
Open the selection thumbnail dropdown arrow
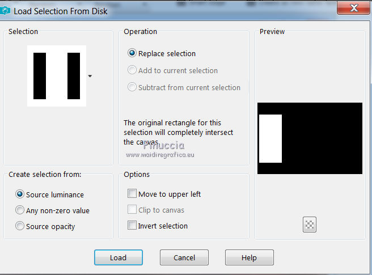pos(90,75)
